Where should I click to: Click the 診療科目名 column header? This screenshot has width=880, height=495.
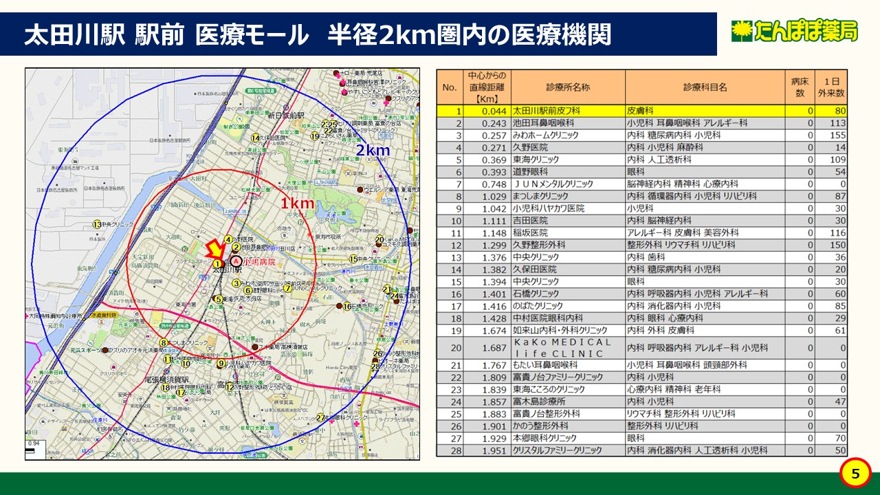[x=705, y=87]
